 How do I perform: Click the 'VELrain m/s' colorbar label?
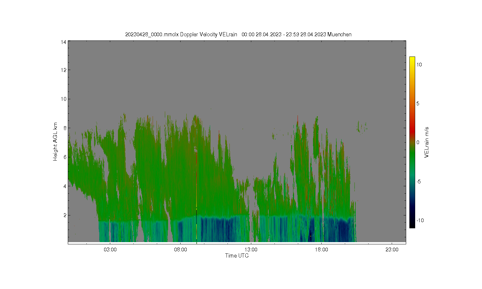(427, 142)
